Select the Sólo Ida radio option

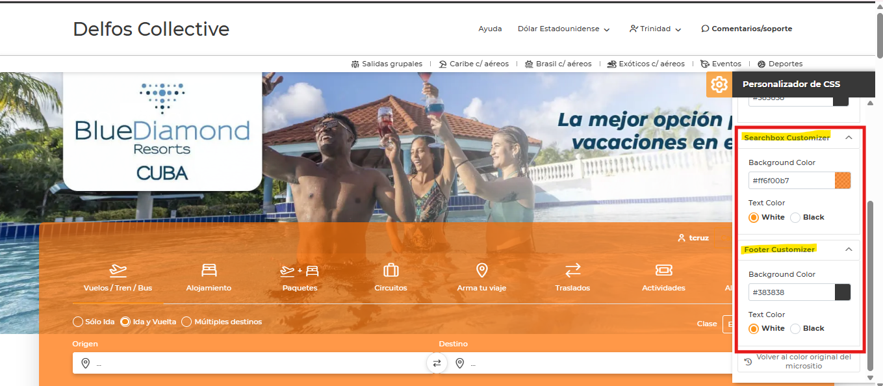(x=79, y=322)
